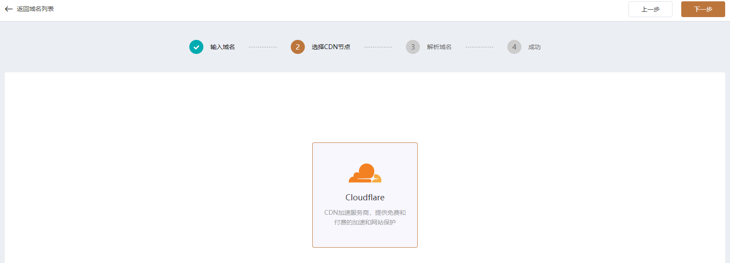Select the 解析域名 step label
This screenshot has width=730, height=263.
click(x=439, y=47)
